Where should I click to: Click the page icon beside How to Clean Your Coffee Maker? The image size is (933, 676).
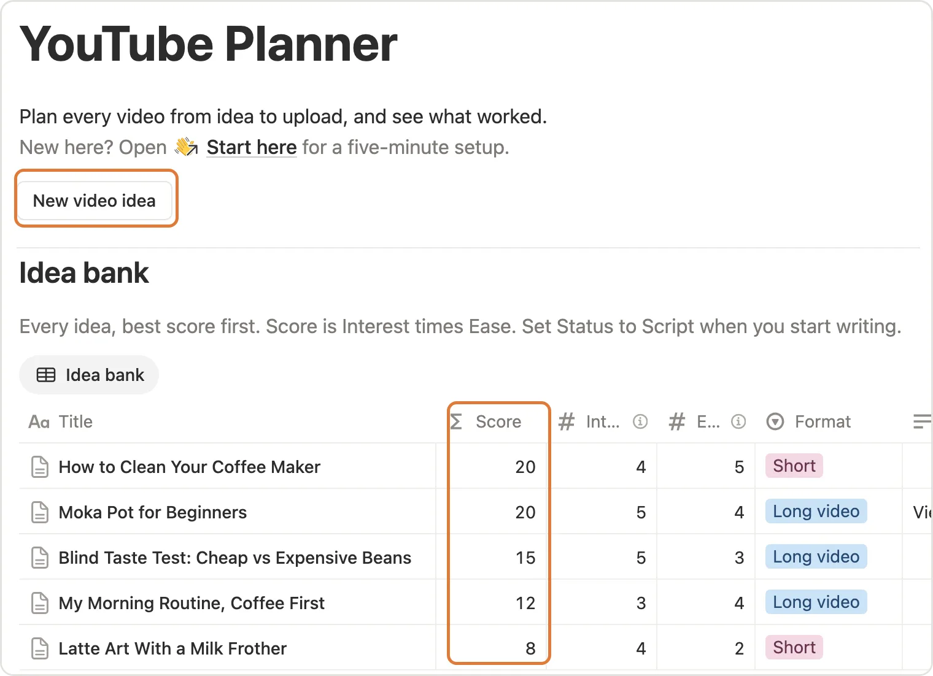40,467
